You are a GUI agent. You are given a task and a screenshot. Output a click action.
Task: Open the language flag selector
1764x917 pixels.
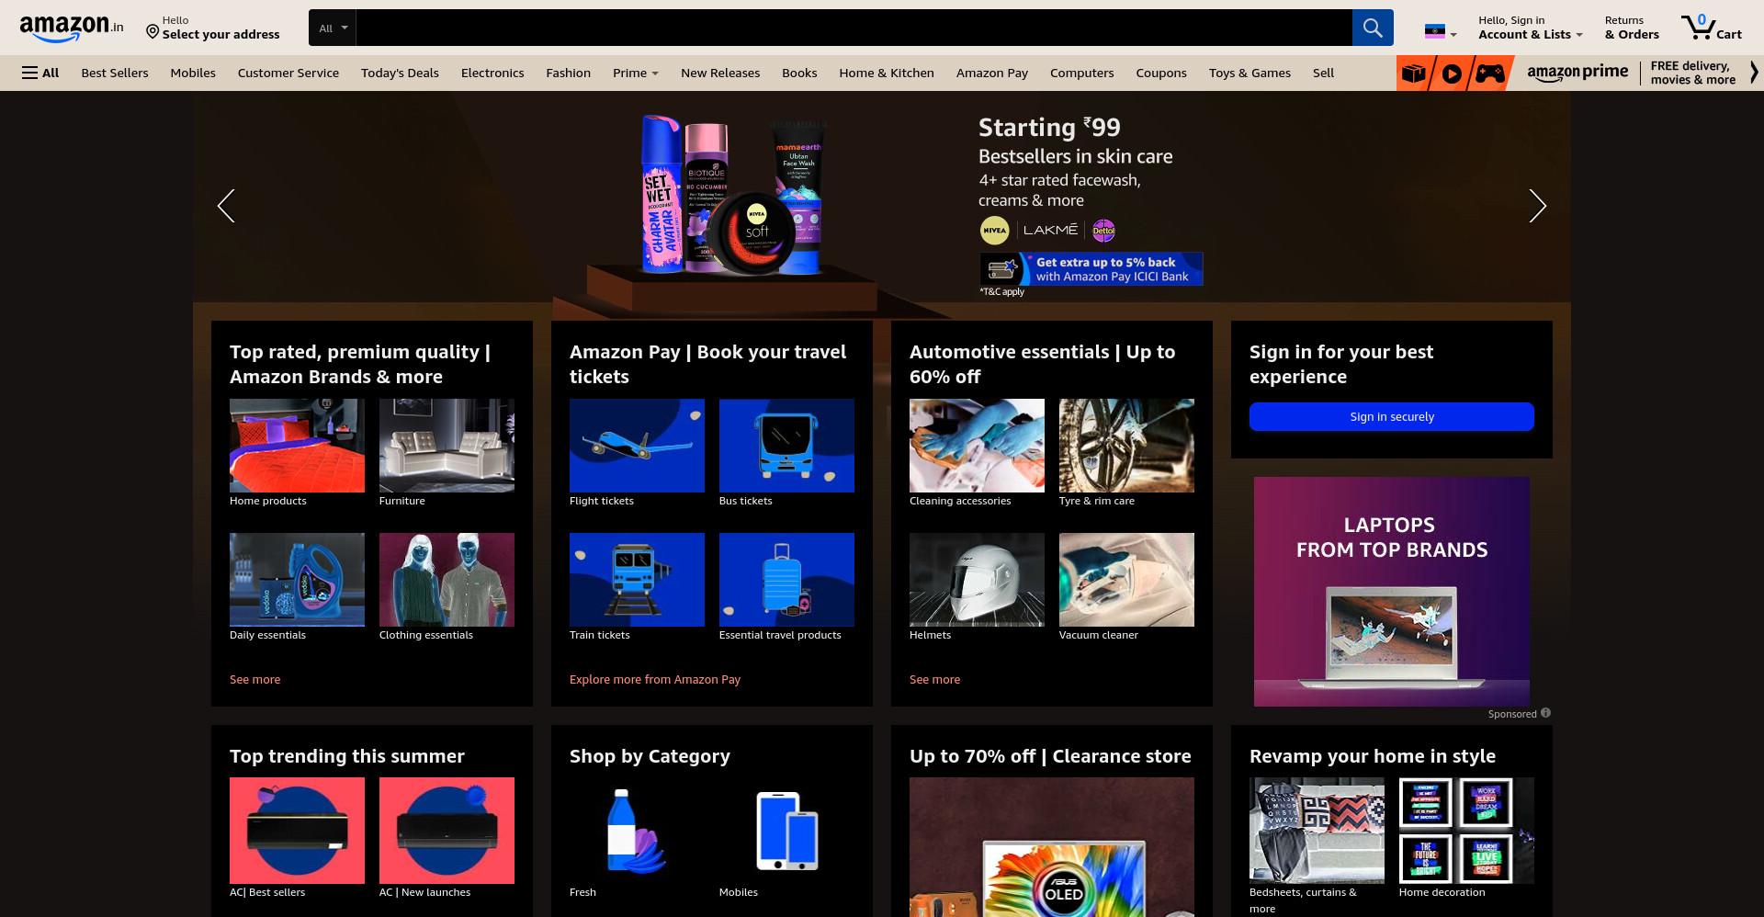1440,32
